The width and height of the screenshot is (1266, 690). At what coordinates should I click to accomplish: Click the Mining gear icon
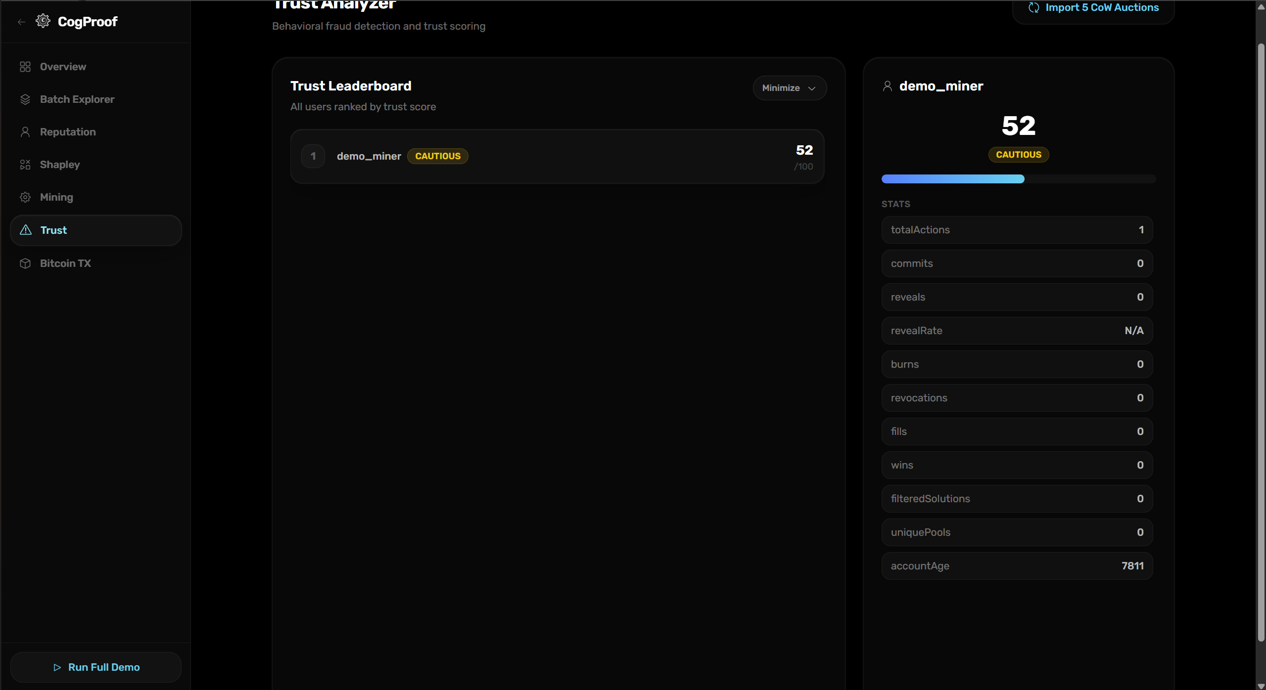(x=25, y=197)
